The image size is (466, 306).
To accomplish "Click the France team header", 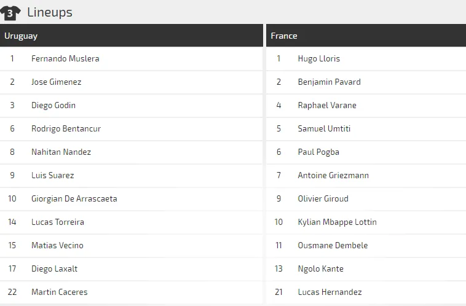I will pos(284,36).
